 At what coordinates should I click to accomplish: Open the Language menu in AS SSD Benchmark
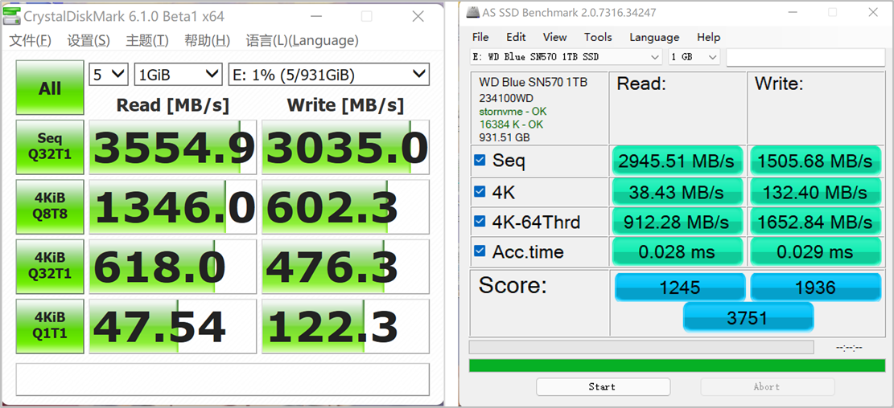tap(654, 37)
